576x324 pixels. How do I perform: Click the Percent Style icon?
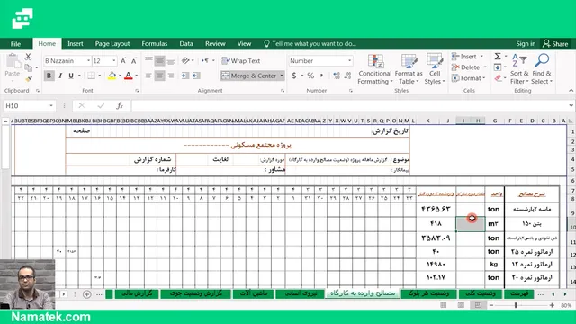click(310, 76)
